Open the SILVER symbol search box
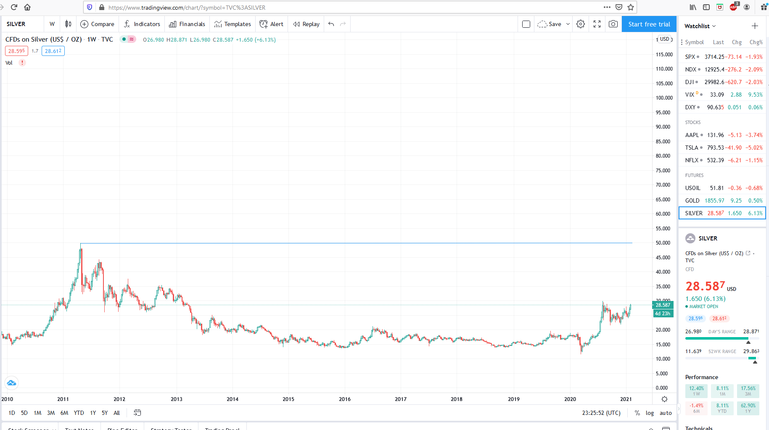This screenshot has width=769, height=430. click(x=22, y=24)
